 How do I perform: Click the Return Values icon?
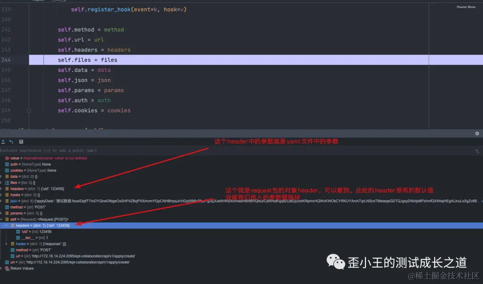[7, 268]
